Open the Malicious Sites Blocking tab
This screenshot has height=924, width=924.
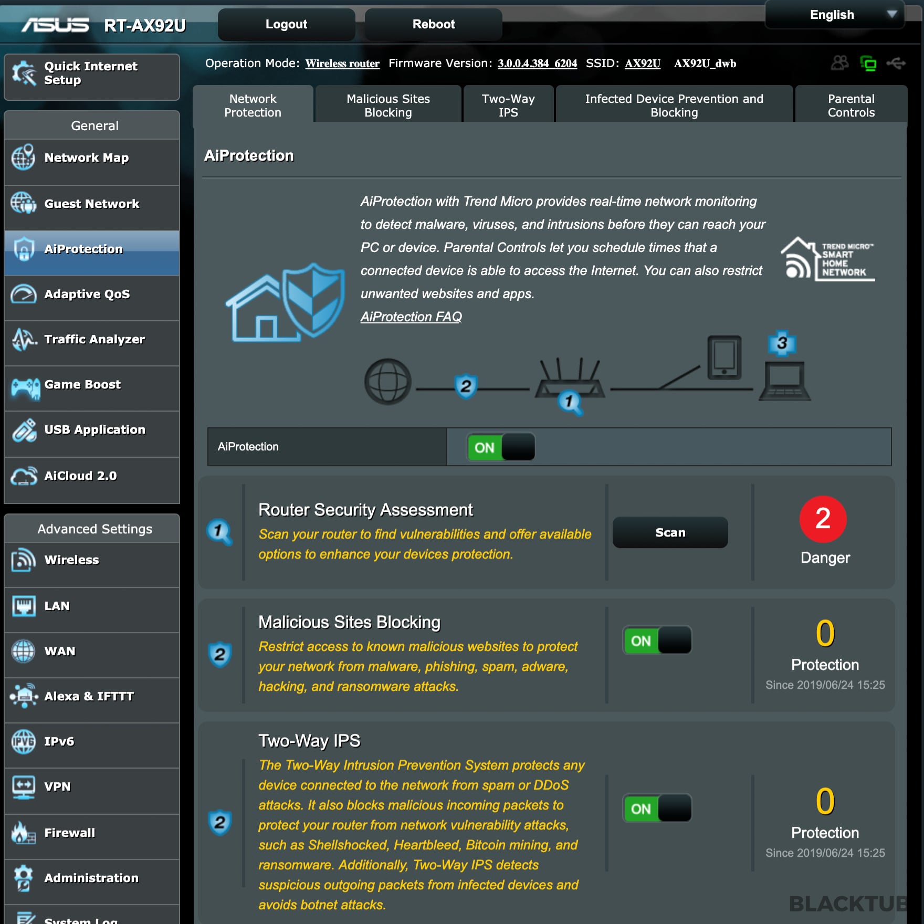pos(388,105)
